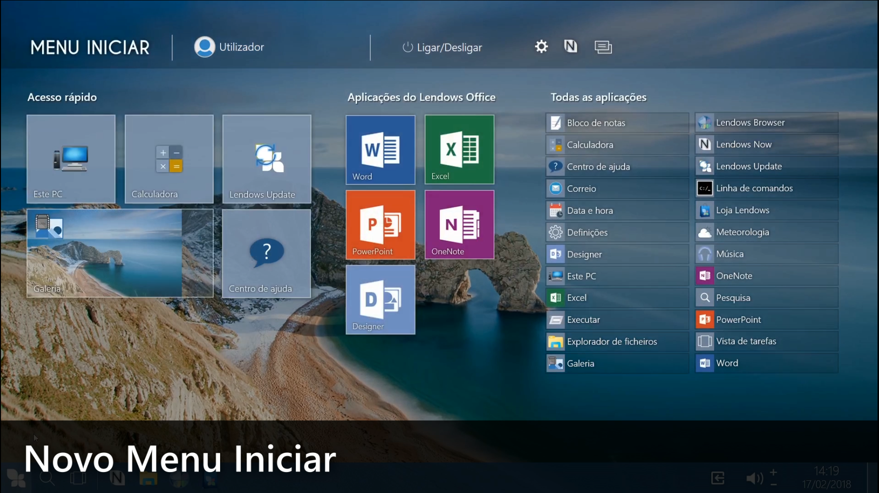The height and width of the screenshot is (493, 879).
Task: Select Bloco de notas in all applications
Action: pyautogui.click(x=617, y=123)
